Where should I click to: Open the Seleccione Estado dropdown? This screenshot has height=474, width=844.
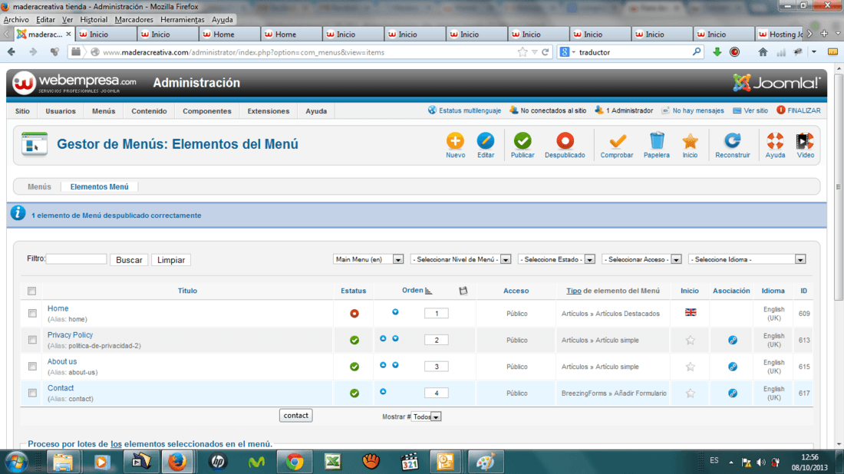click(556, 259)
